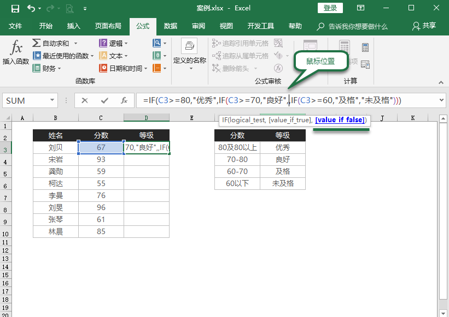
Task: Click the show formulas icon
Action: [x=278, y=43]
